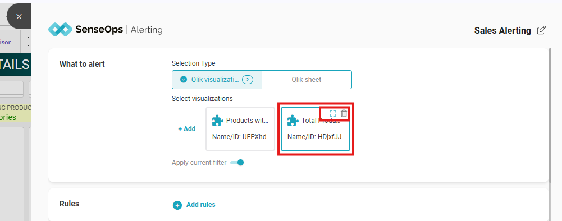The image size is (562, 221).
Task: Click the What to alert heading
Action: coord(82,64)
